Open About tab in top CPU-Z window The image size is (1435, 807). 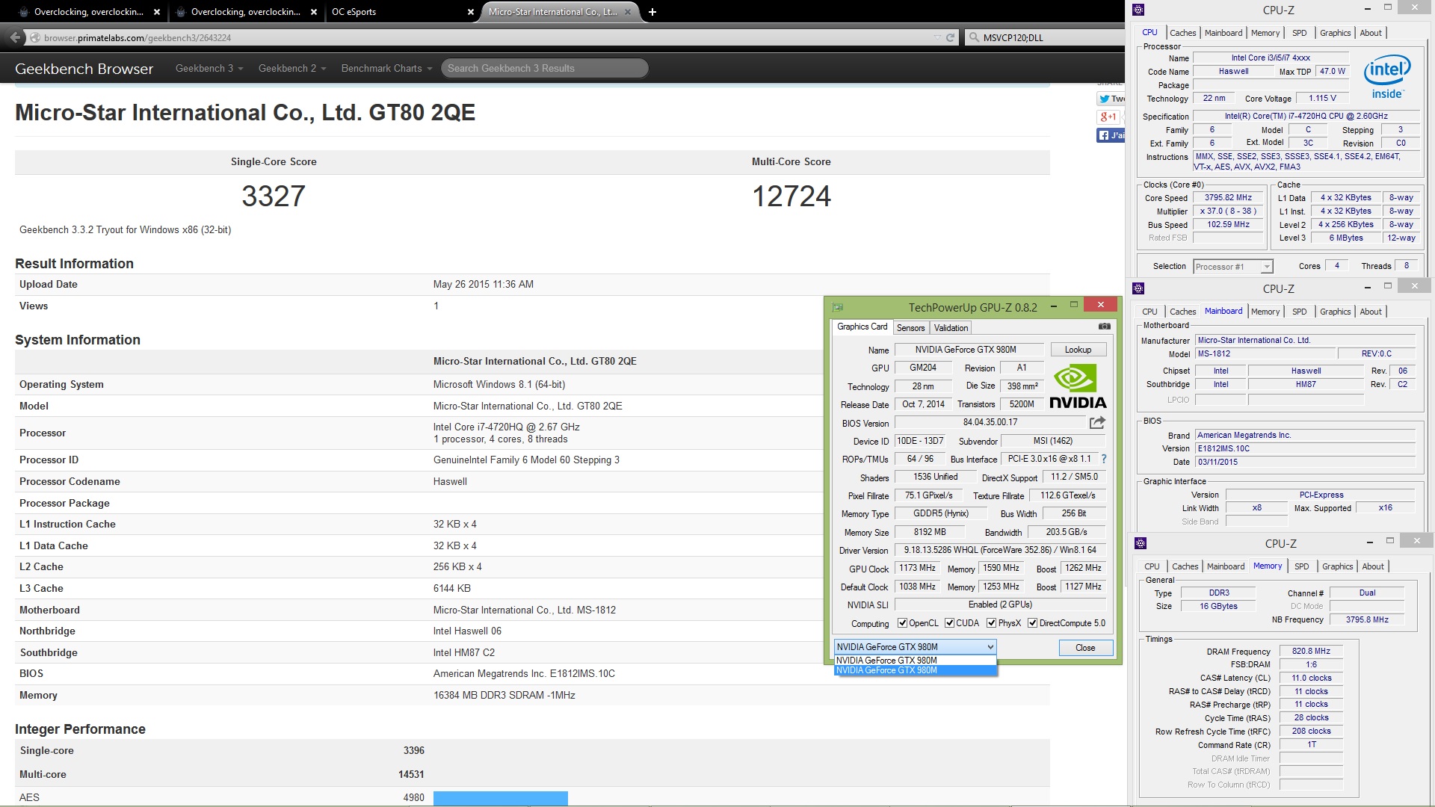pos(1371,33)
